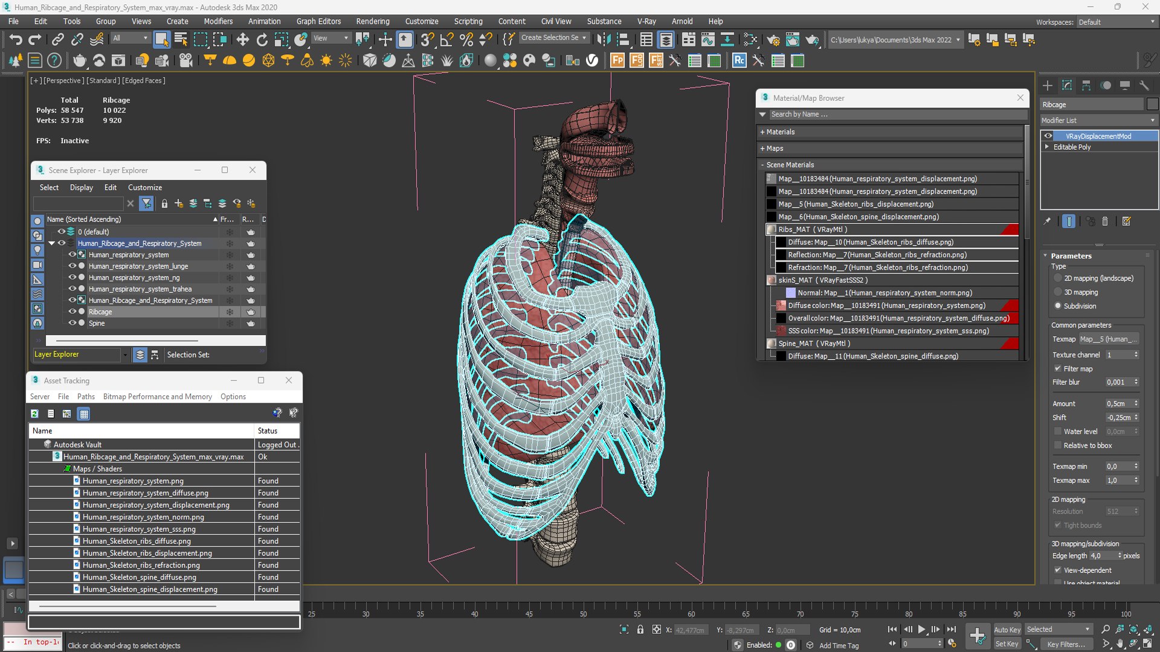Open Graph Editors menu
The height and width of the screenshot is (652, 1160).
(x=318, y=21)
